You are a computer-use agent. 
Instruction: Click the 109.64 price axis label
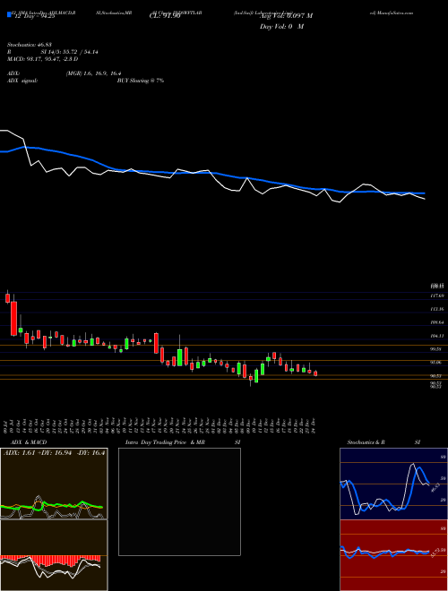point(436,322)
